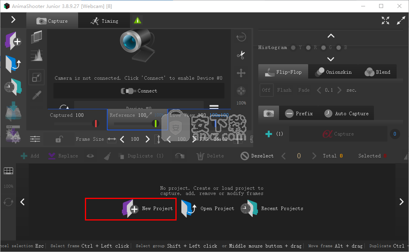
Task: Click the Deselect button
Action: click(x=257, y=156)
